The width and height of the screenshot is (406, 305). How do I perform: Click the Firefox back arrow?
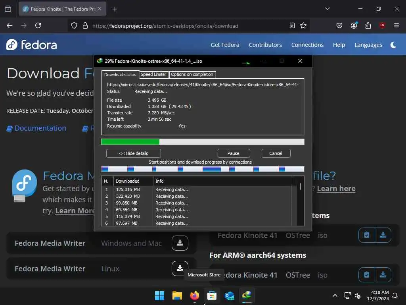tap(10, 25)
